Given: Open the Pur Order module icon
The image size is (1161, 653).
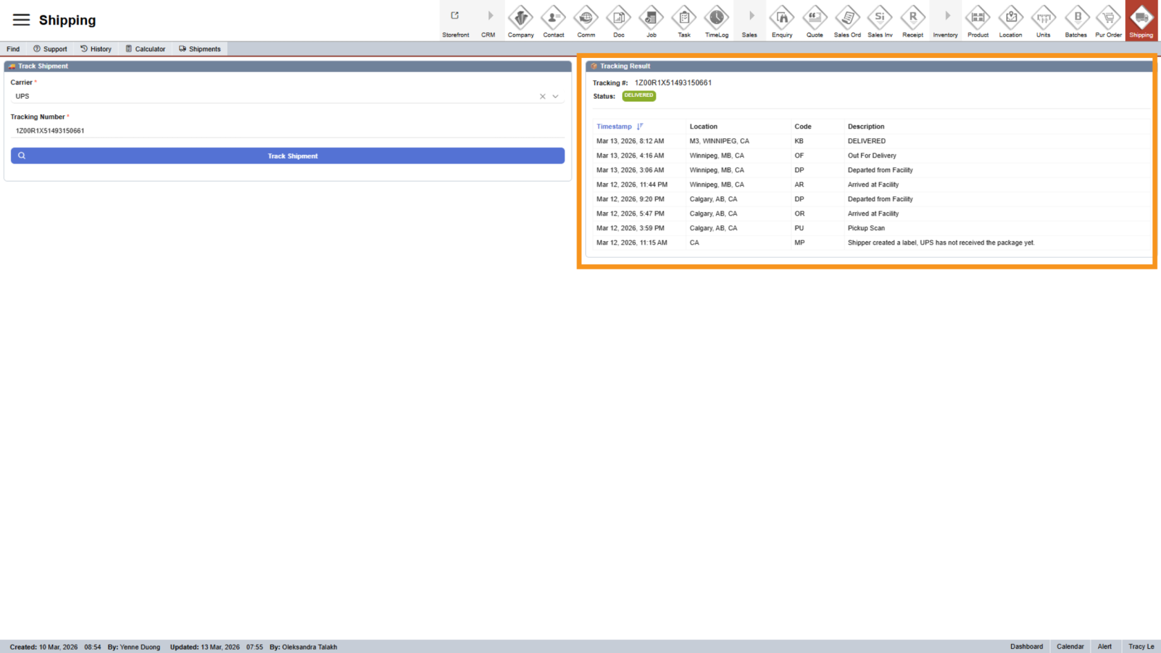Looking at the screenshot, I should (x=1108, y=21).
